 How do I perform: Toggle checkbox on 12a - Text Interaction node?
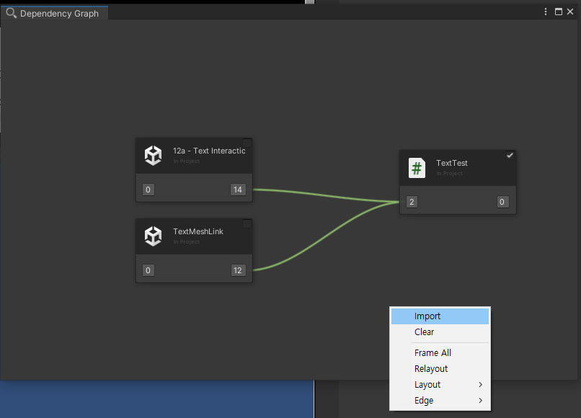pyautogui.click(x=247, y=143)
